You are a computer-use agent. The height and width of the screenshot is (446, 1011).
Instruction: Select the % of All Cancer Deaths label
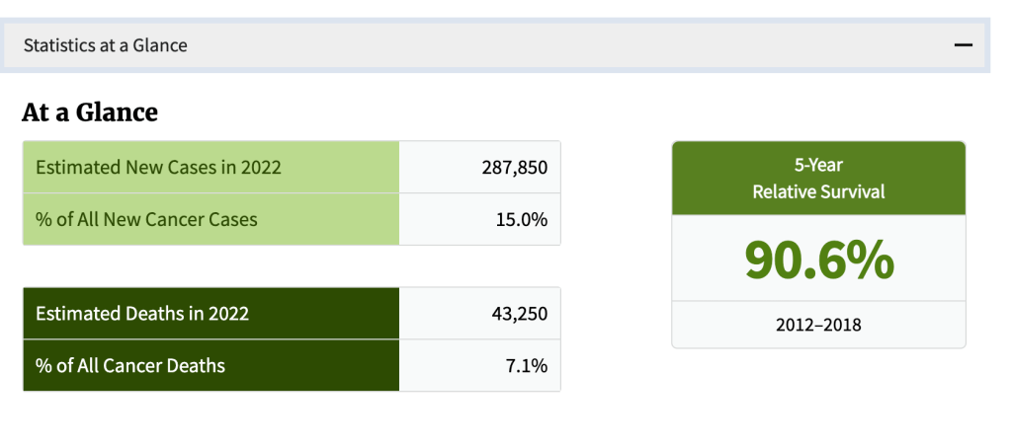(130, 366)
